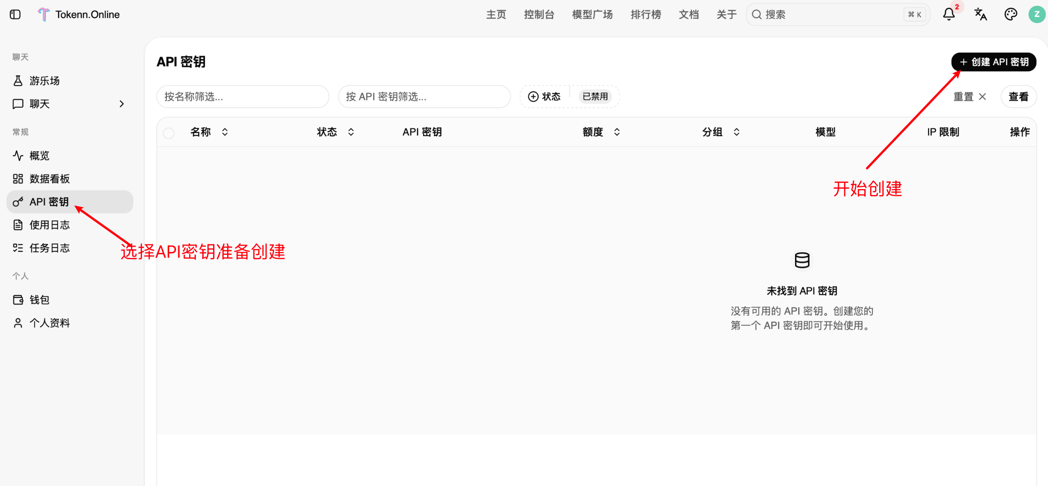The image size is (1048, 486).
Task: Sort by 分组 column
Action: point(721,132)
